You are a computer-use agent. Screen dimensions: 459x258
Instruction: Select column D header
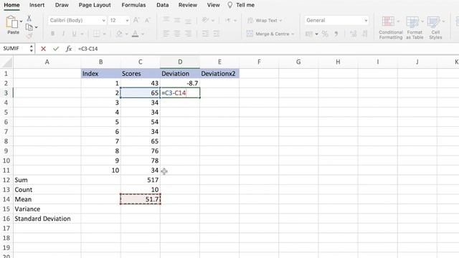coord(180,62)
